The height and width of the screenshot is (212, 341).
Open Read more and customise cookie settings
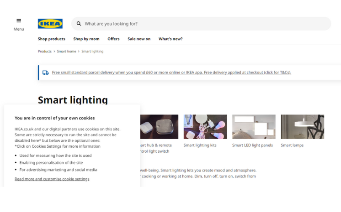pos(52,179)
